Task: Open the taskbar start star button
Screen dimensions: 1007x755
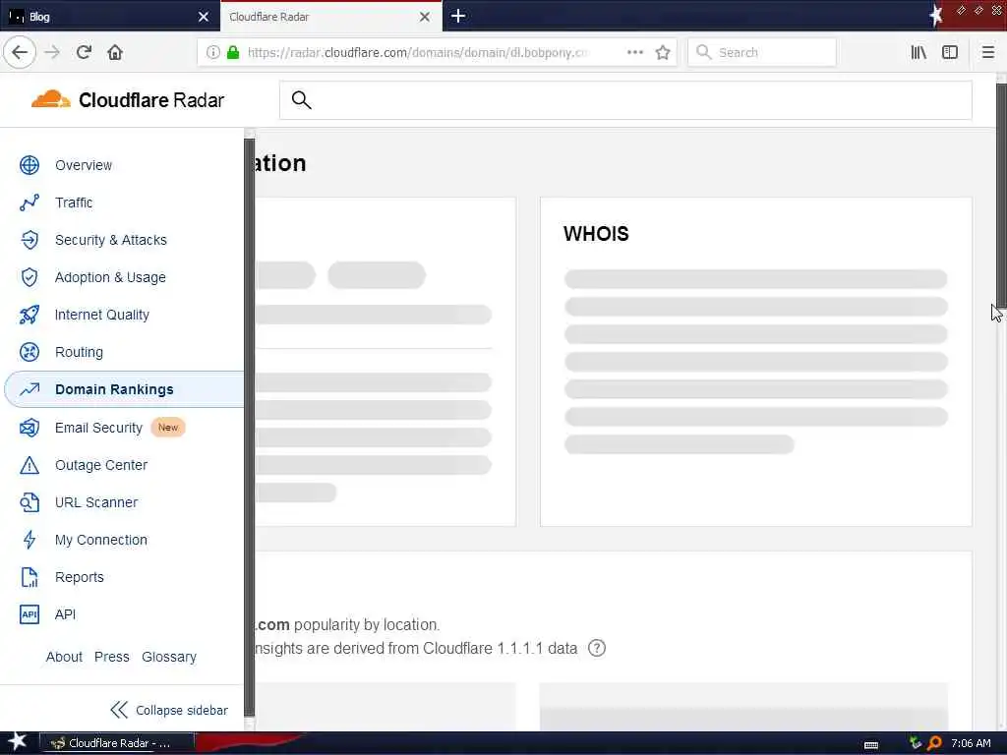Action: [x=17, y=742]
